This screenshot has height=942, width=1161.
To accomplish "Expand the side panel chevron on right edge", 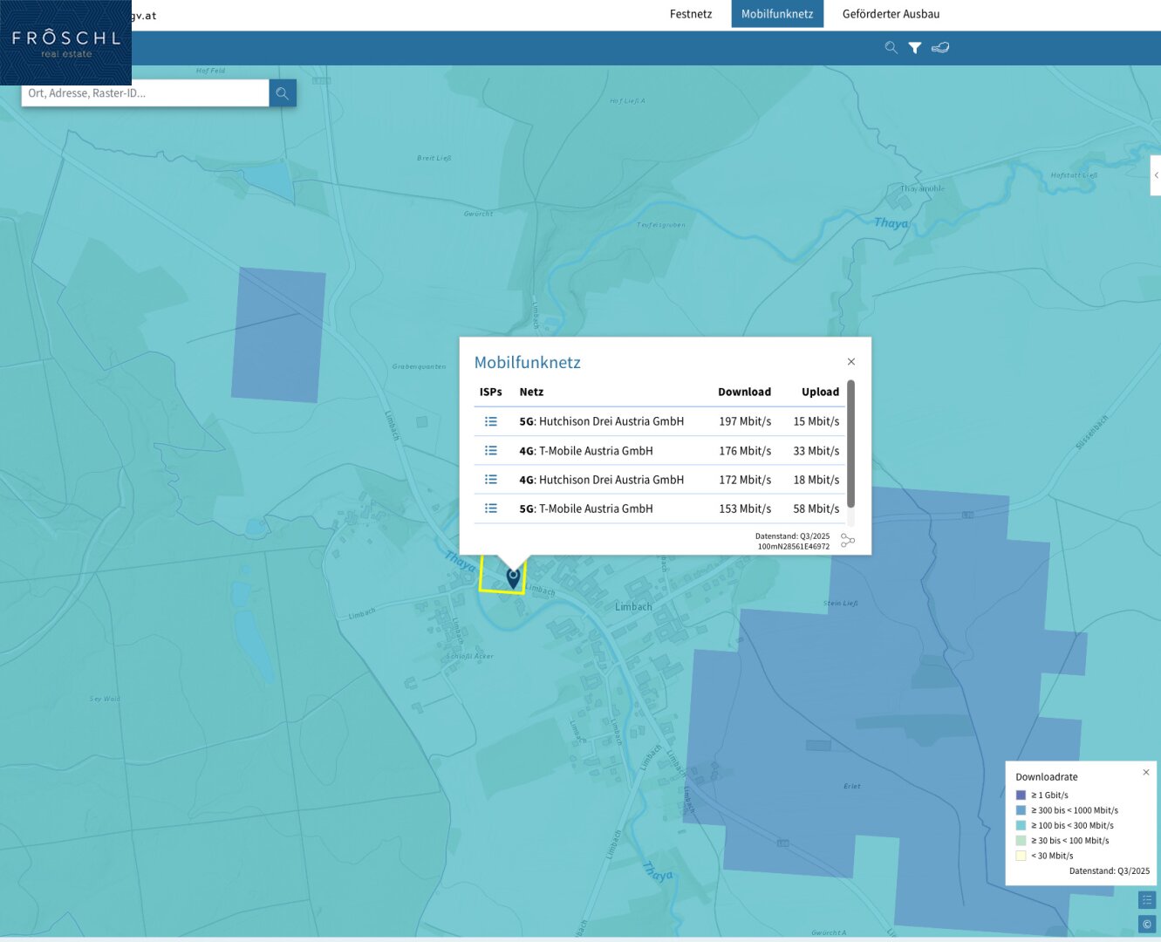I will (1156, 175).
